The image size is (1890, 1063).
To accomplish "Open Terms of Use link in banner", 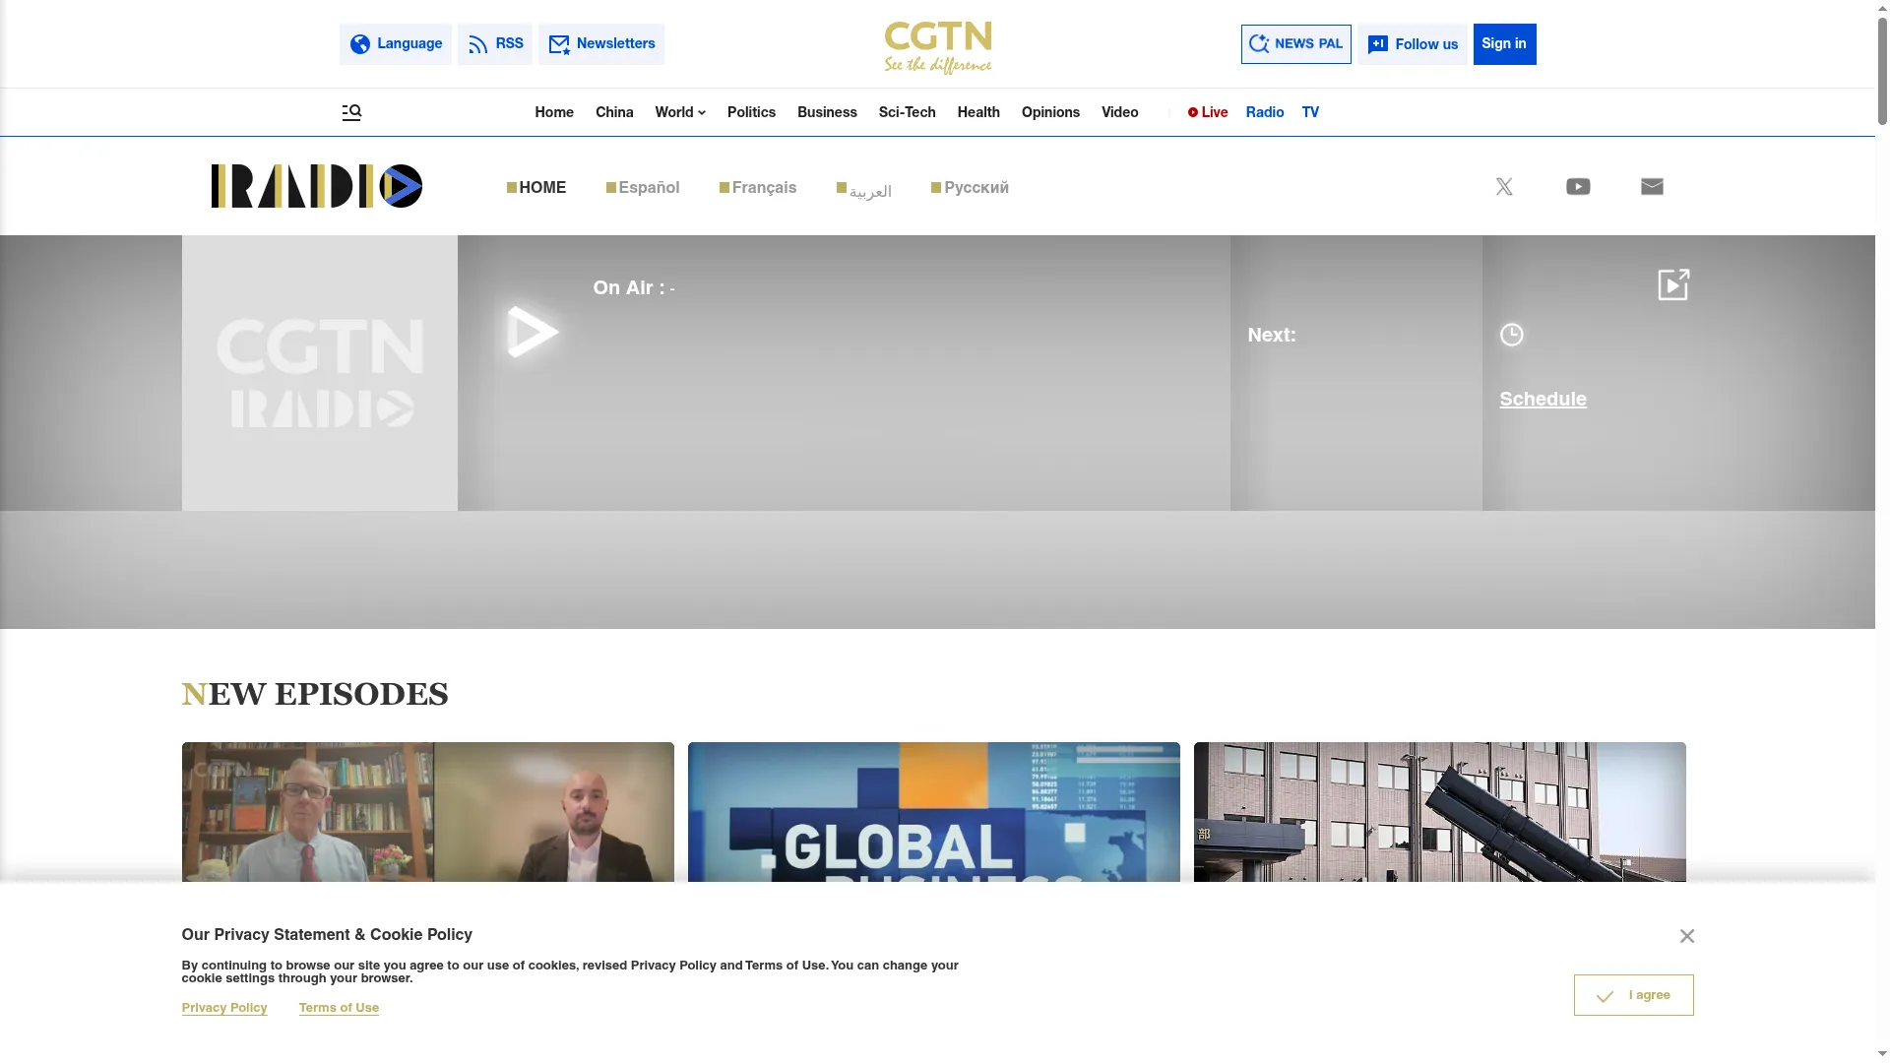I will coord(339,1008).
